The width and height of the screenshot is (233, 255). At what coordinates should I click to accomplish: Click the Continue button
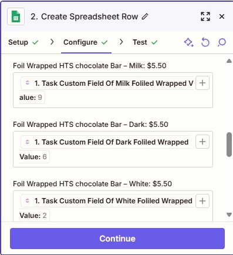[117, 239]
